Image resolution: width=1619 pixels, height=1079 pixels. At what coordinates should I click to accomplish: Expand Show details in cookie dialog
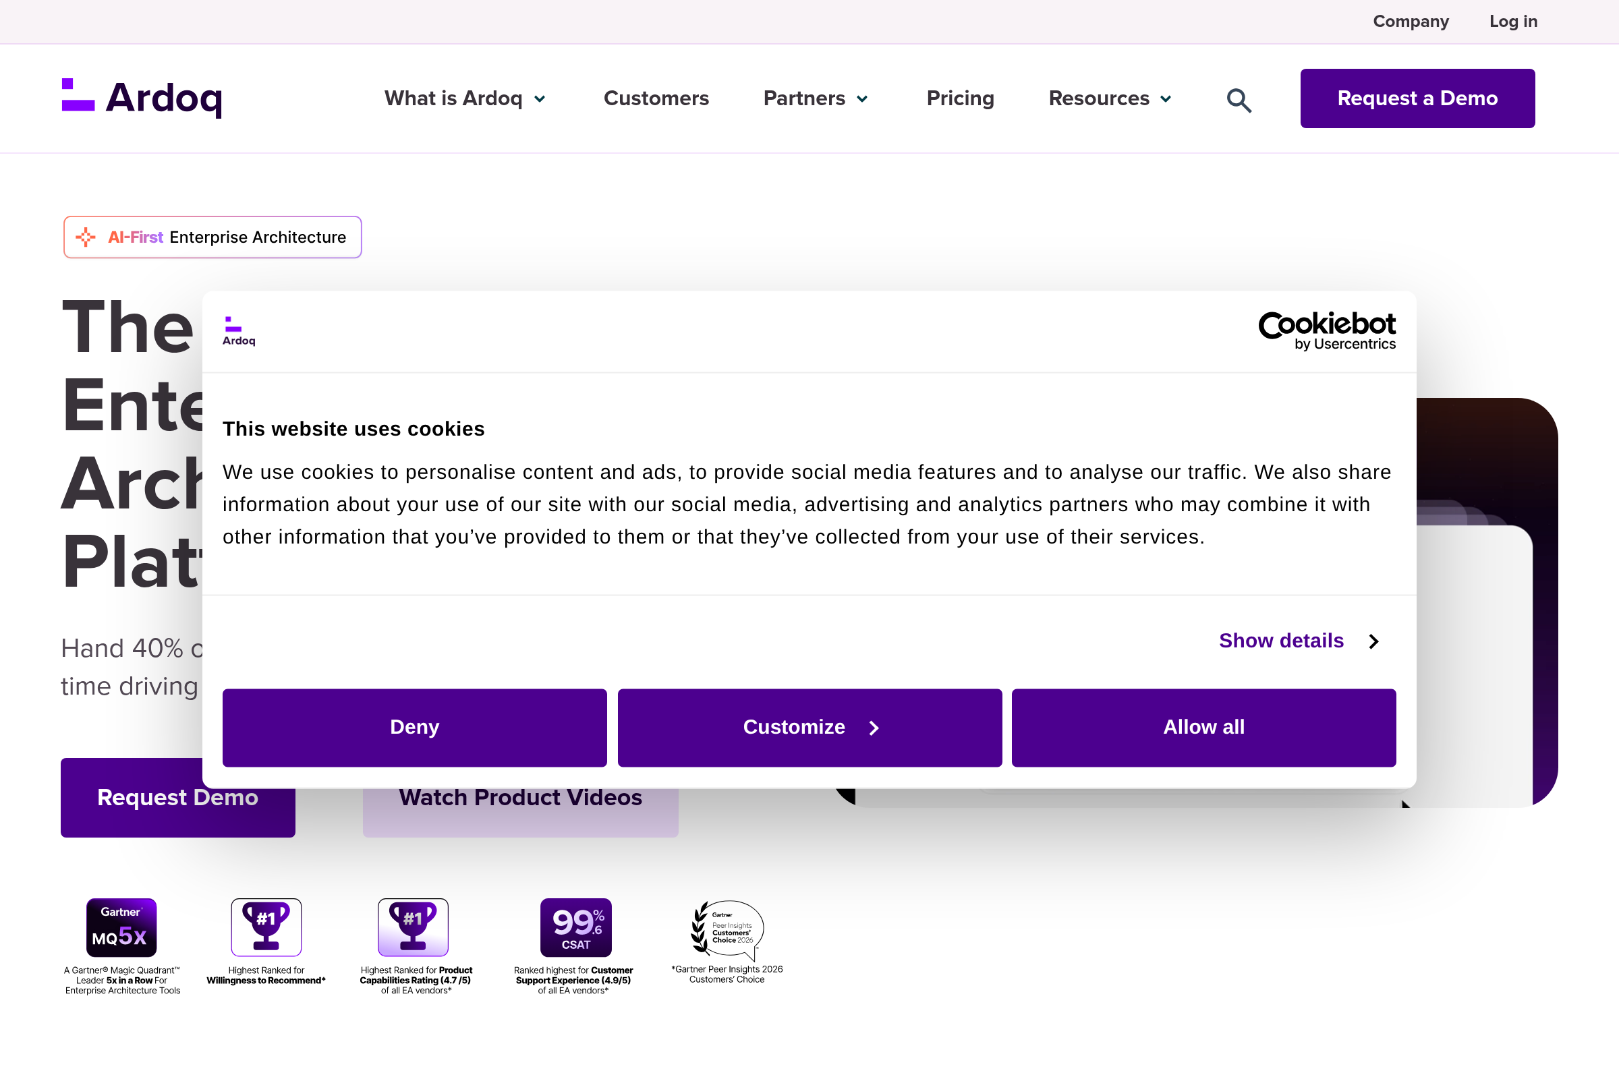(1300, 641)
